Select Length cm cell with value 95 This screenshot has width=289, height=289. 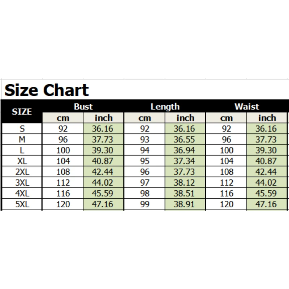coord(144,161)
